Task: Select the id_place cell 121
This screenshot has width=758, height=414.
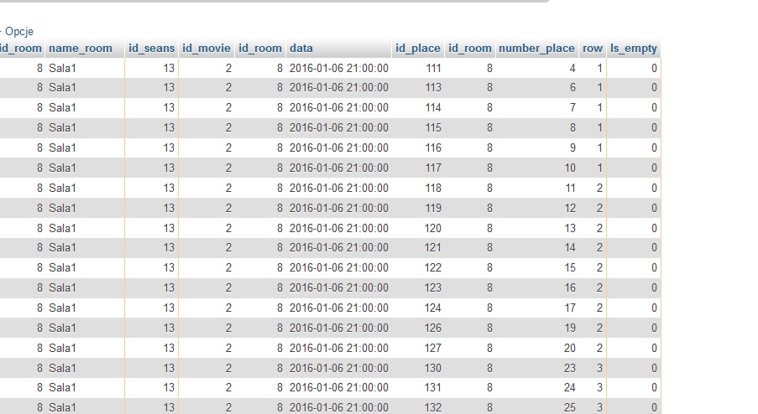Action: (432, 247)
